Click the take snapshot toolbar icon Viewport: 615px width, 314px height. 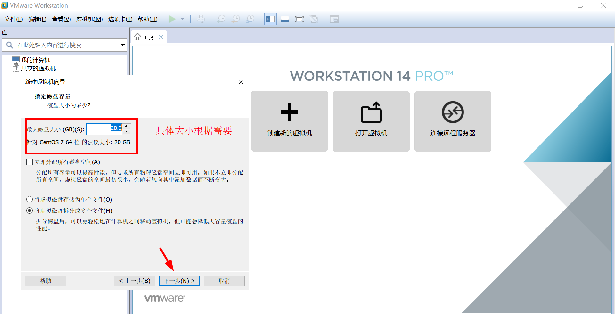[221, 19]
